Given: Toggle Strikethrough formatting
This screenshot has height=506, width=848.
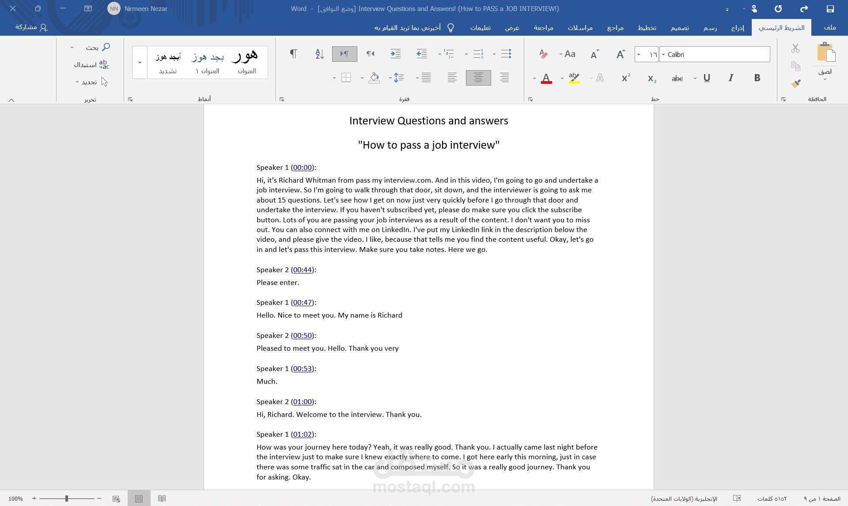Looking at the screenshot, I should (x=677, y=79).
